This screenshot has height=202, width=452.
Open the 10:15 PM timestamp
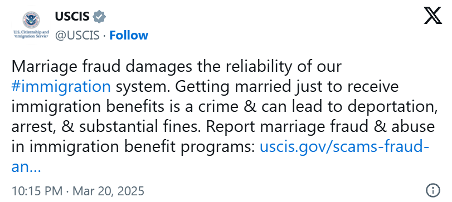(37, 191)
